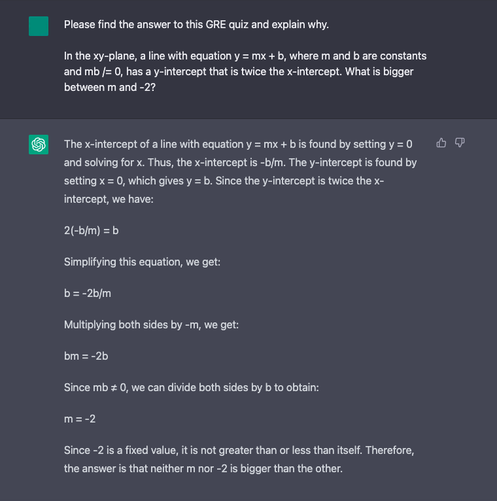497x501 pixels.
Task: Click the thumbs up feedback icon
Action: pos(441,143)
